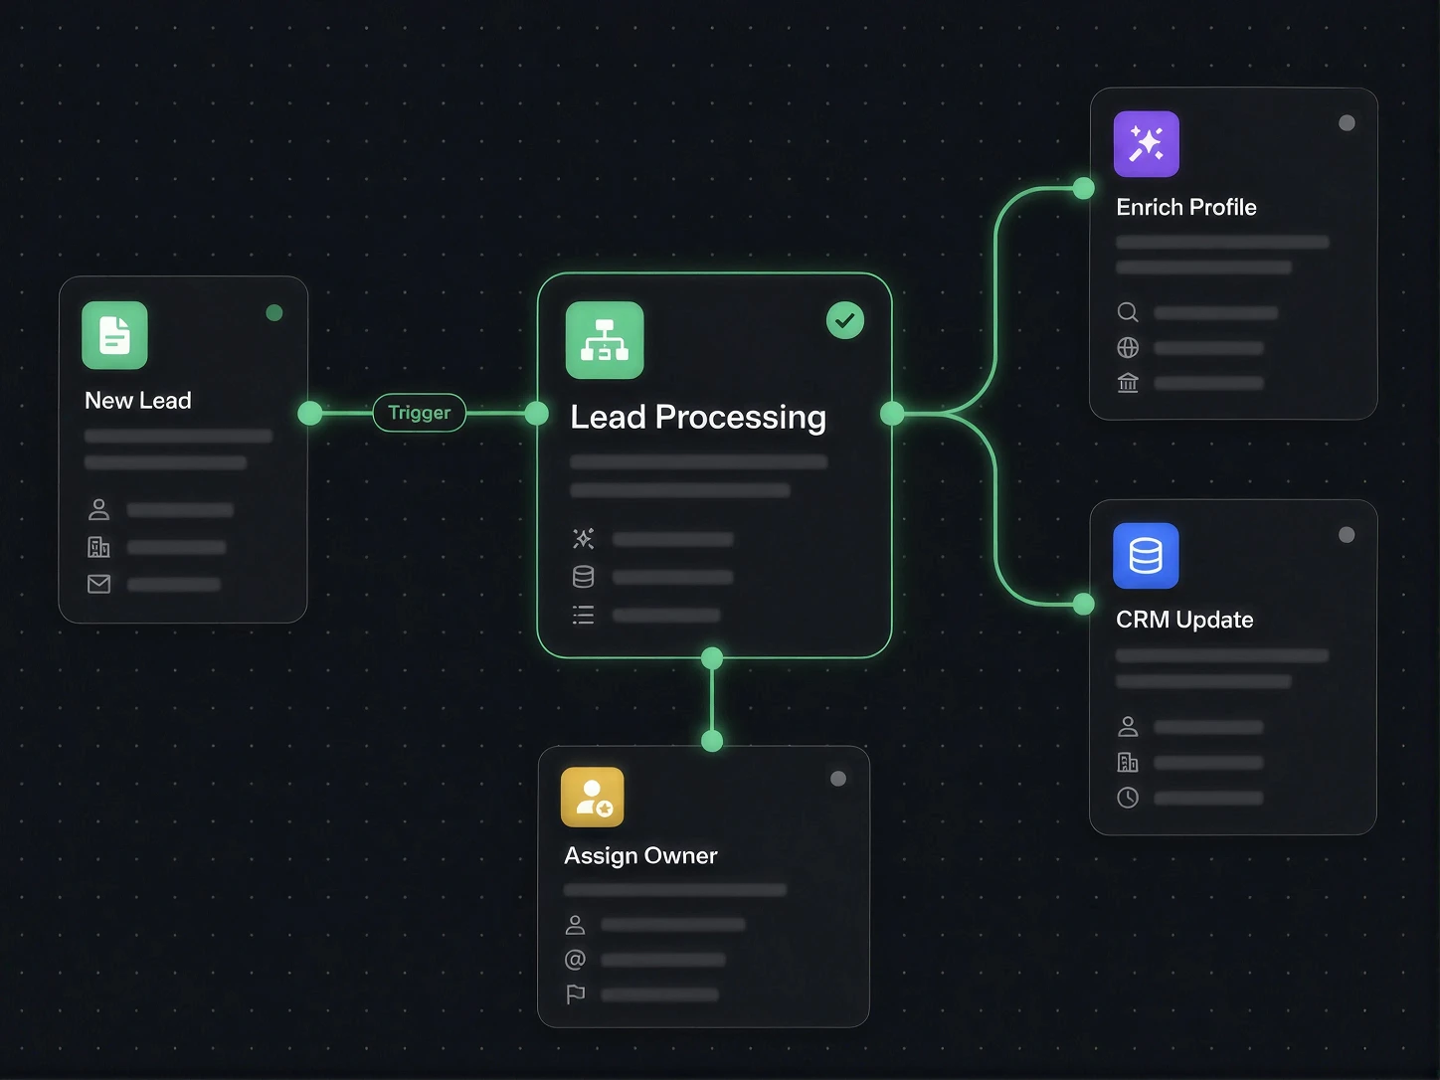
Task: Select the New Lead output connector port
Action: click(310, 413)
